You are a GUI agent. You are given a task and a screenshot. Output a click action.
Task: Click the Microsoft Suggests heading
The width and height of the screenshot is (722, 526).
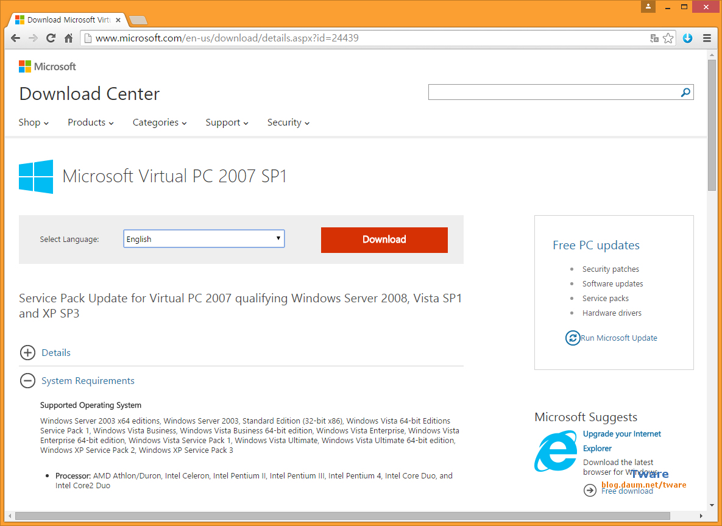point(586,418)
